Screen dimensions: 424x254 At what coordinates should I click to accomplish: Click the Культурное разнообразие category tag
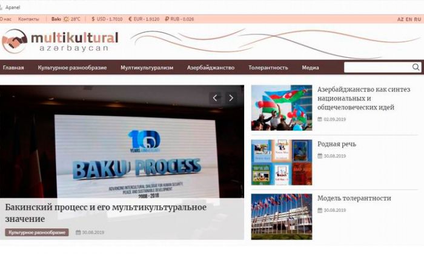point(36,232)
